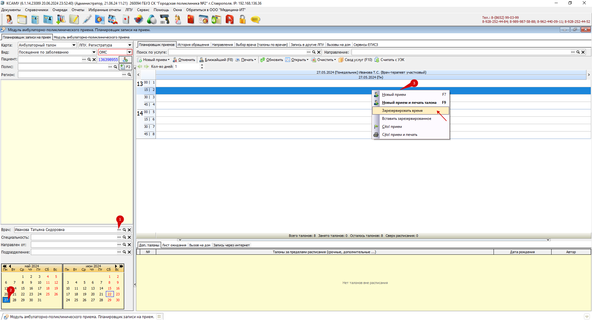Viewport: 592px width, 320px height.
Task: Open the Направления tab
Action: [222, 45]
